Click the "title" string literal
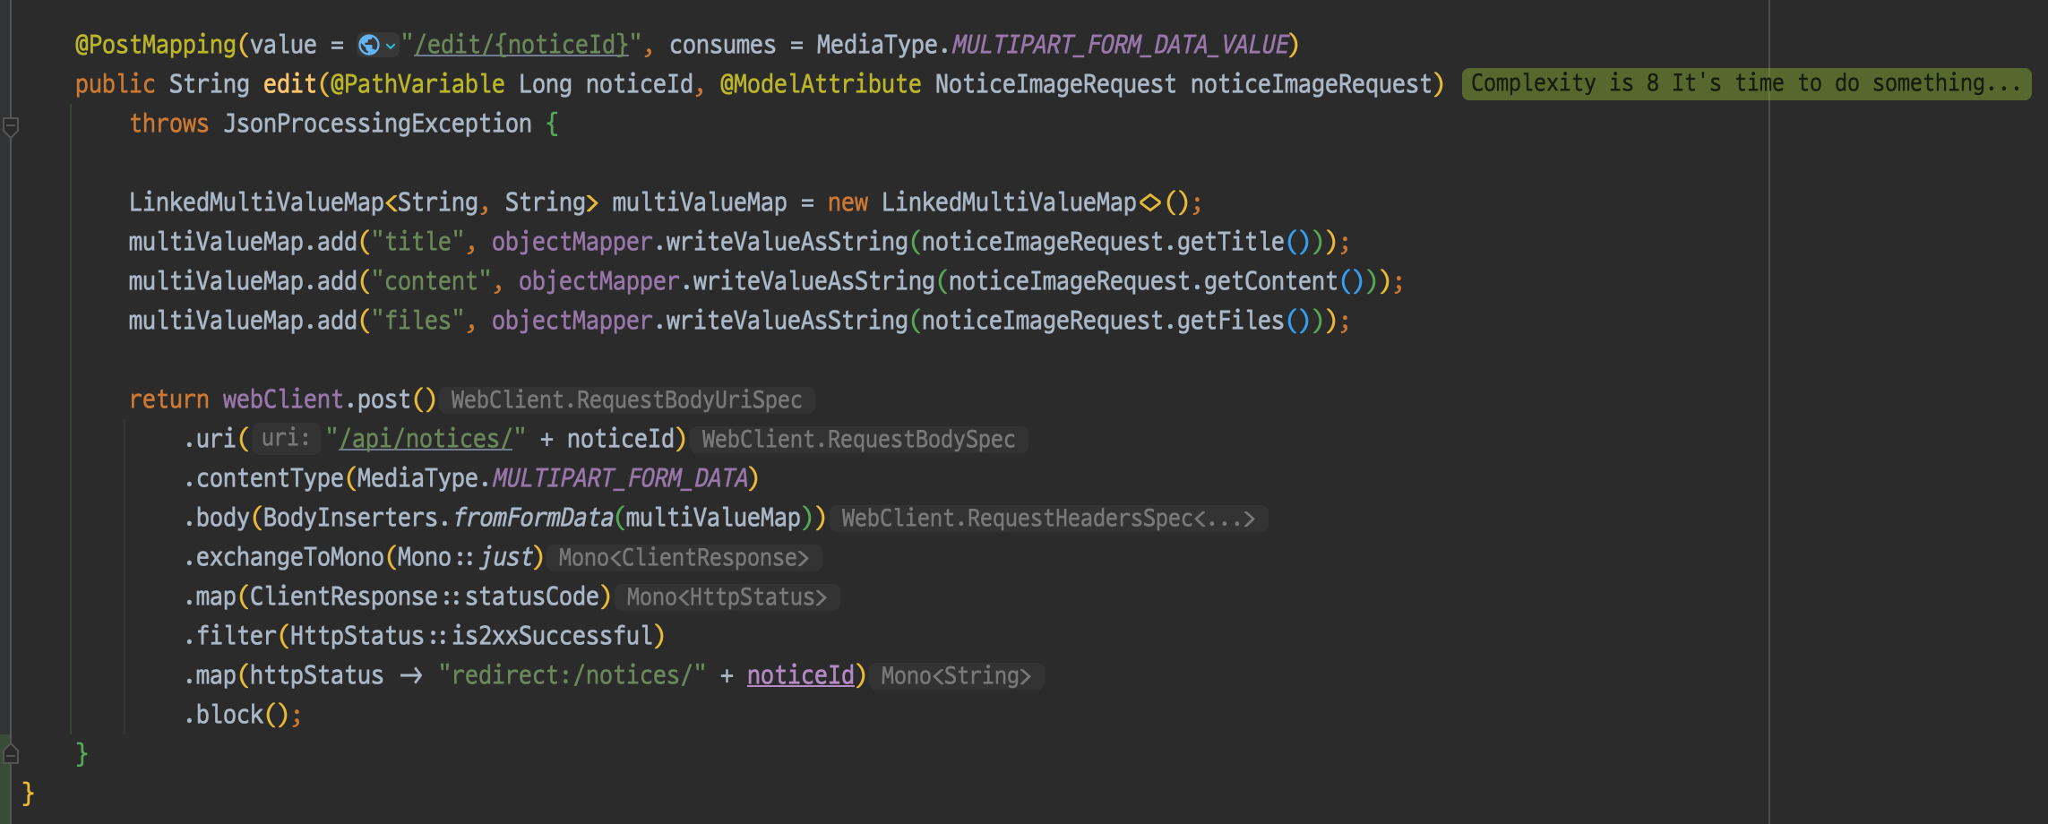The width and height of the screenshot is (2048, 824). click(x=417, y=242)
